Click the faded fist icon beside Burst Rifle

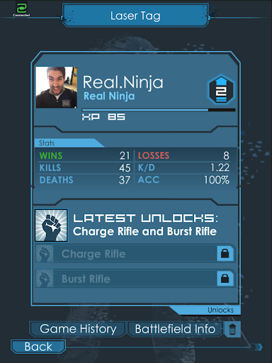click(x=45, y=279)
